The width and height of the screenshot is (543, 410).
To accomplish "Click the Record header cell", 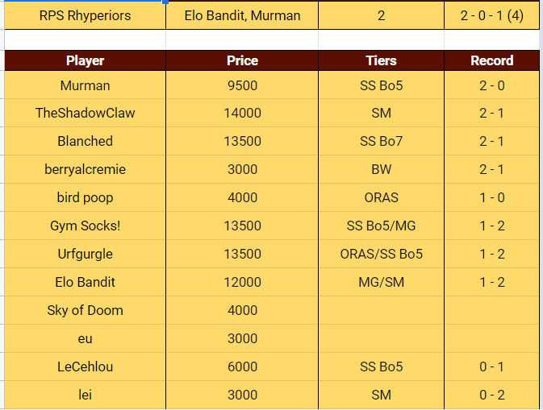I will pyautogui.click(x=491, y=60).
